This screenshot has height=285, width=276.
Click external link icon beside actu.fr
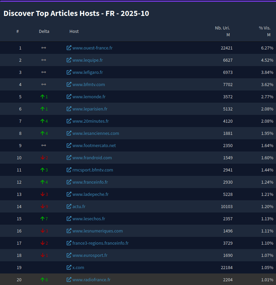click(x=69, y=206)
